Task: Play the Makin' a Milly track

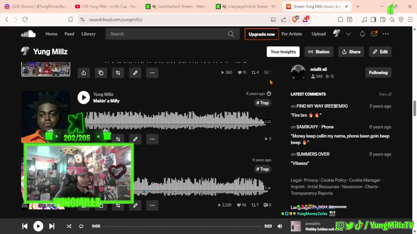Action: (84, 97)
